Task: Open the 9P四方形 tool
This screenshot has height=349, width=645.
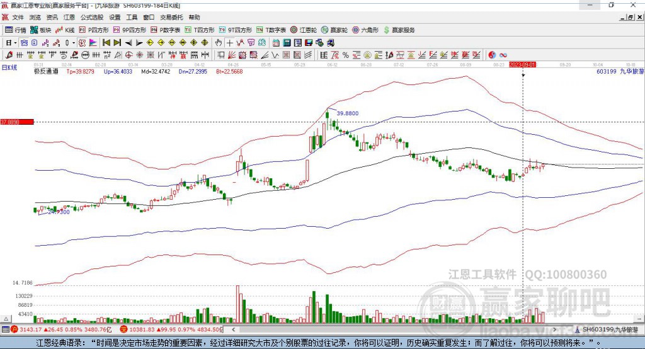Action: pyautogui.click(x=130, y=30)
